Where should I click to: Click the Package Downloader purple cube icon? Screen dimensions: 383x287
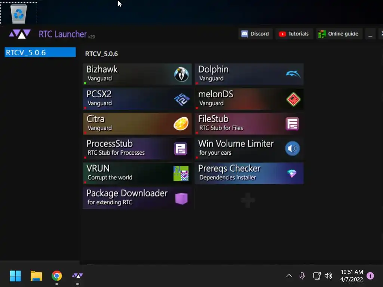click(181, 198)
